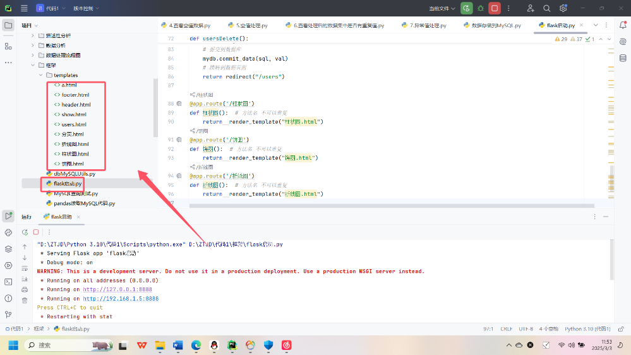
Task: Print the run console output
Action: click(25, 289)
